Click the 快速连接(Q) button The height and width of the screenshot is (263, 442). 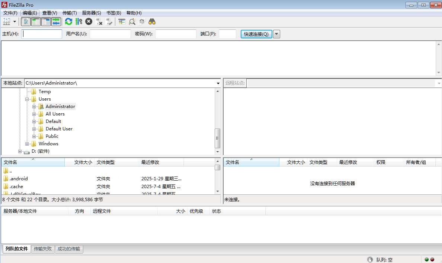point(256,34)
